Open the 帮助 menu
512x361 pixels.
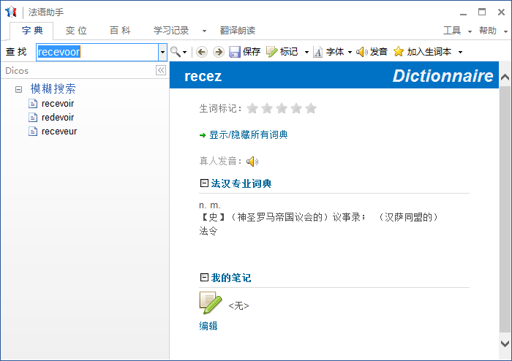pyautogui.click(x=488, y=31)
